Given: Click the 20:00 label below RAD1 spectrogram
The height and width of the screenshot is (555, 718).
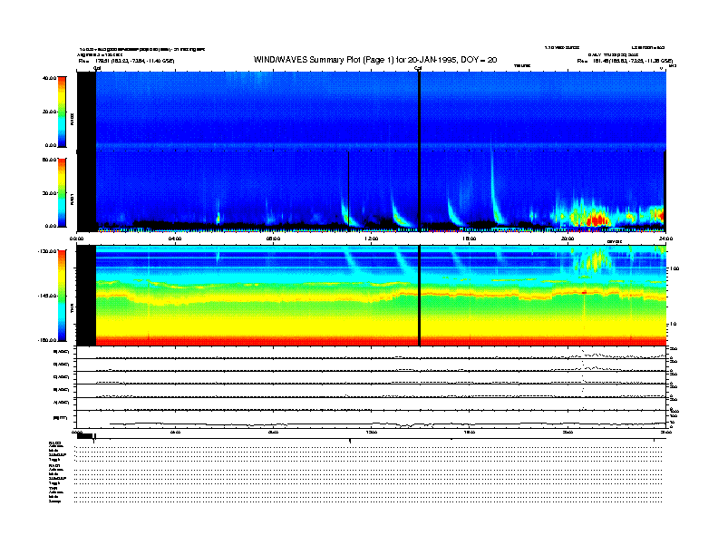Looking at the screenshot, I should click(568, 239).
